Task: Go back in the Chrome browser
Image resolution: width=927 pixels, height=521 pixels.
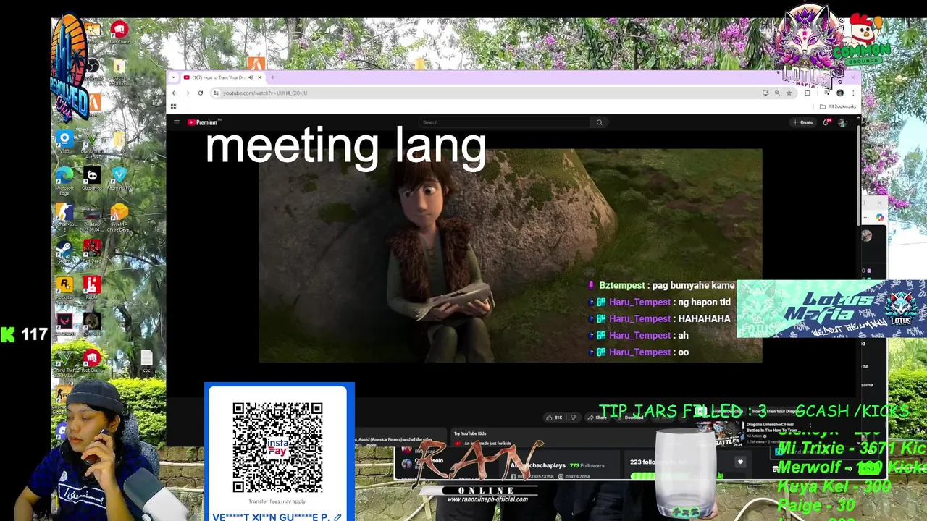Action: 174,93
